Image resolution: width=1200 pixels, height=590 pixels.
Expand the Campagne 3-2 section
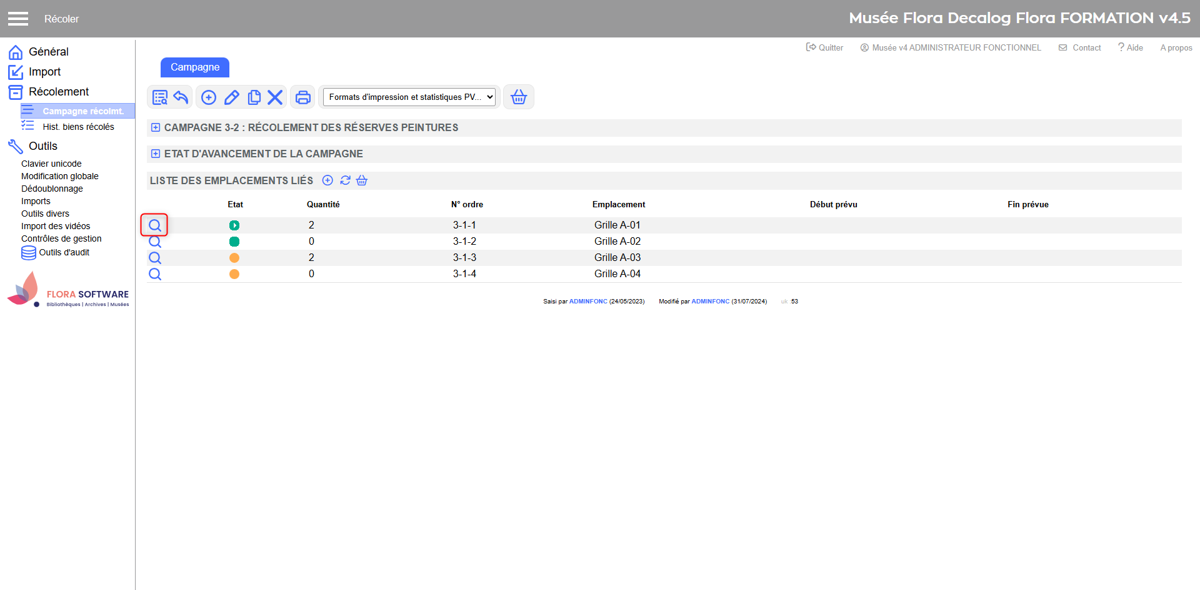pyautogui.click(x=156, y=127)
